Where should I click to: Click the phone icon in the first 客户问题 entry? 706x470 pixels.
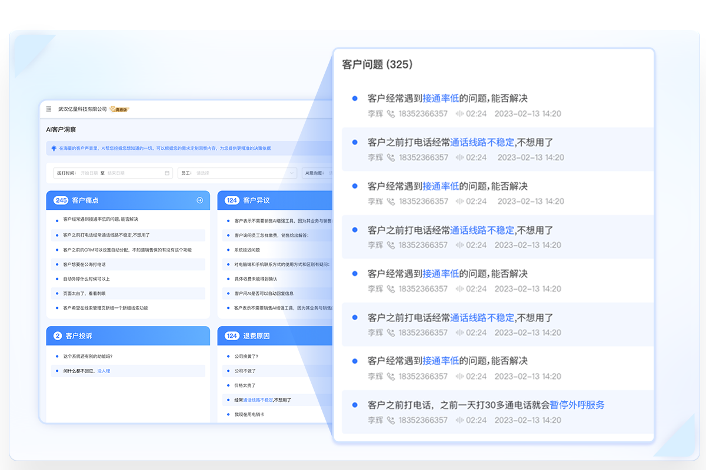pos(391,114)
